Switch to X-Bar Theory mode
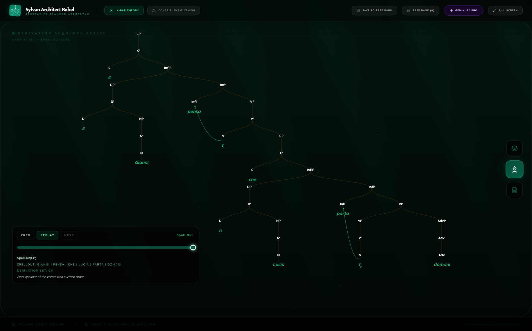This screenshot has width=532, height=331. pyautogui.click(x=124, y=10)
